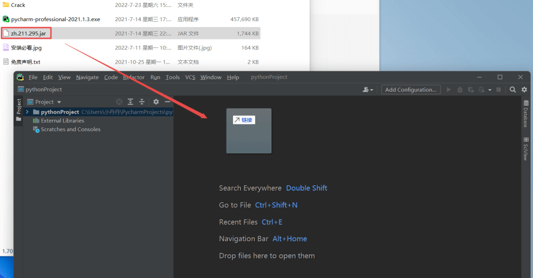
Task: Click the Debug bug icon
Action: click(x=459, y=90)
